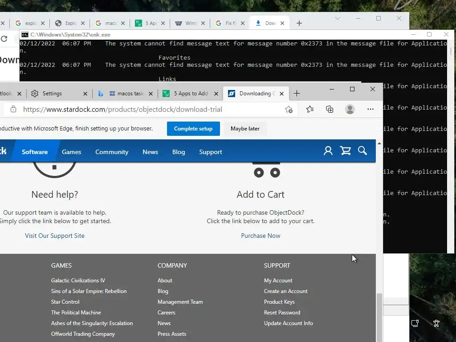Click the Edge page scrollbar up arrow

pos(379,143)
